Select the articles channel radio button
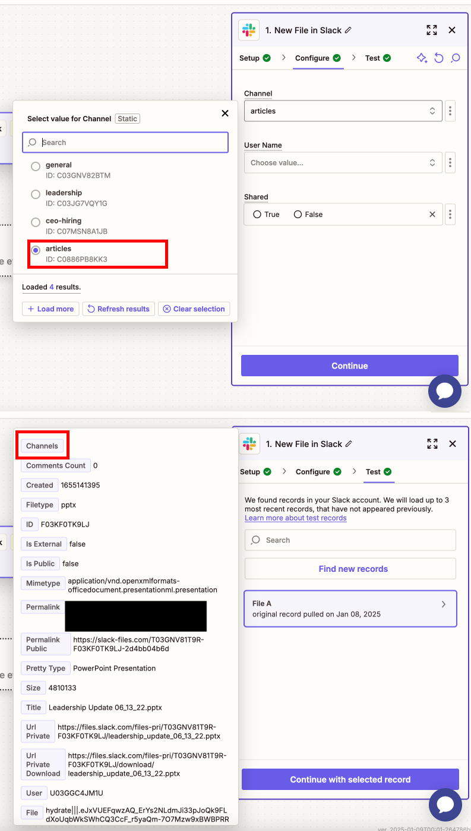Viewport: 471px width, 831px height. click(36, 250)
